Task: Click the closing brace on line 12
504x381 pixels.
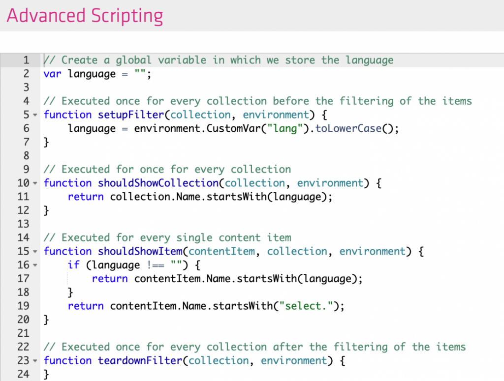Action: tap(46, 210)
